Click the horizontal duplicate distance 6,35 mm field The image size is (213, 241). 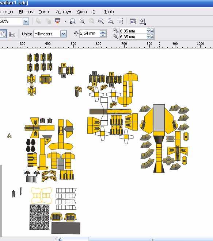[x=133, y=31]
